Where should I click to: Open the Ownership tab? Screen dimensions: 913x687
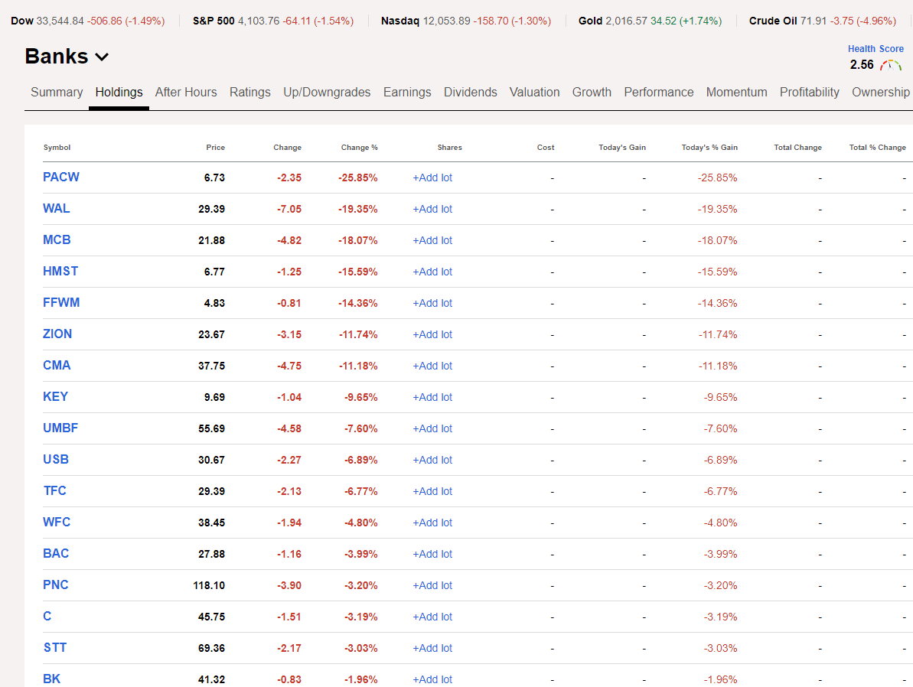[880, 92]
